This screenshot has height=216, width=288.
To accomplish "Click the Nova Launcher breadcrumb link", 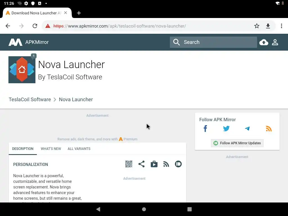I will click(76, 100).
